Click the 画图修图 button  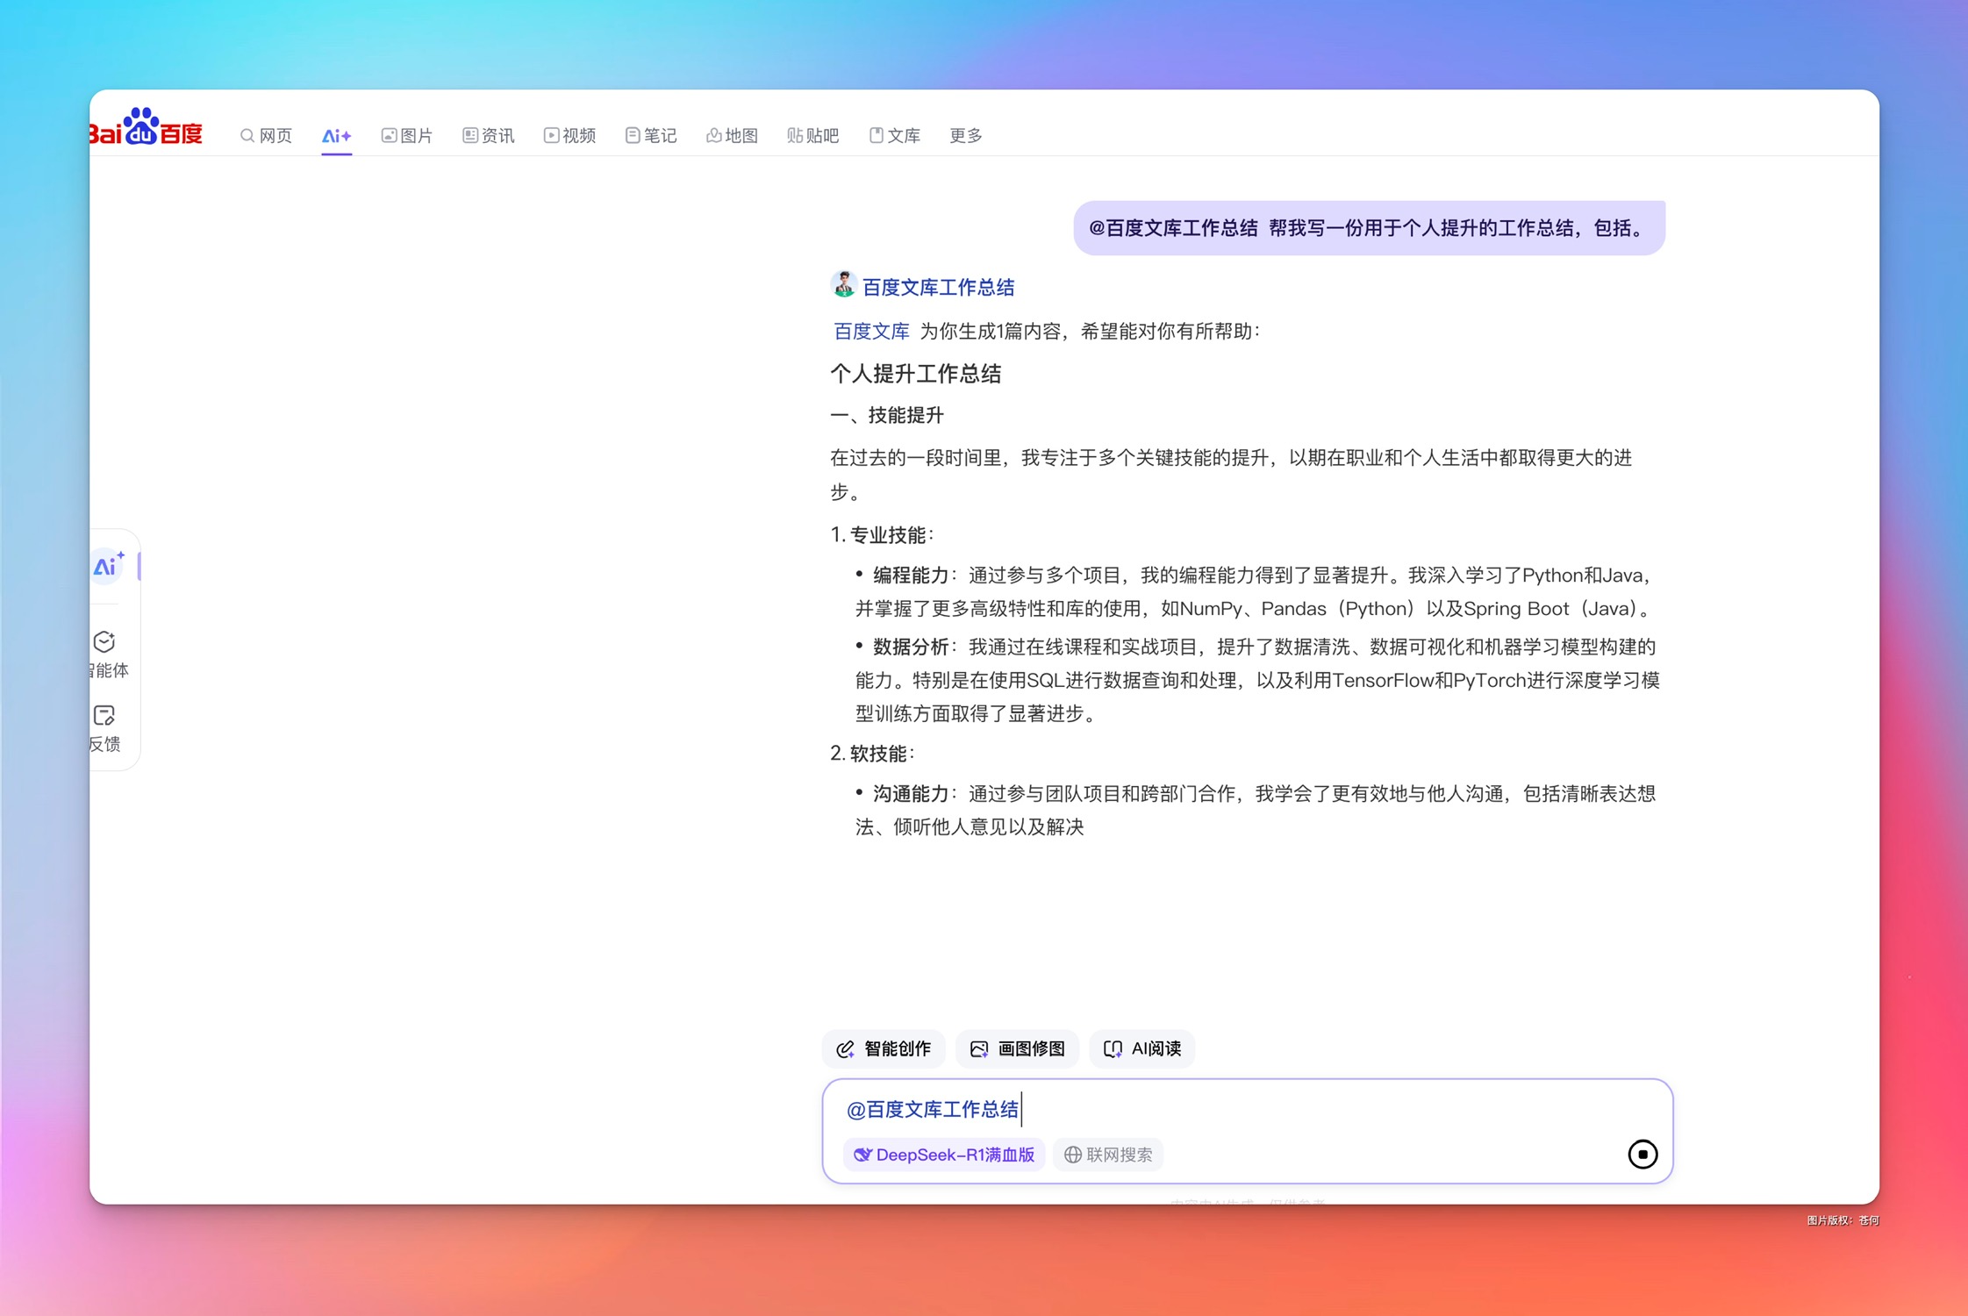(1017, 1048)
